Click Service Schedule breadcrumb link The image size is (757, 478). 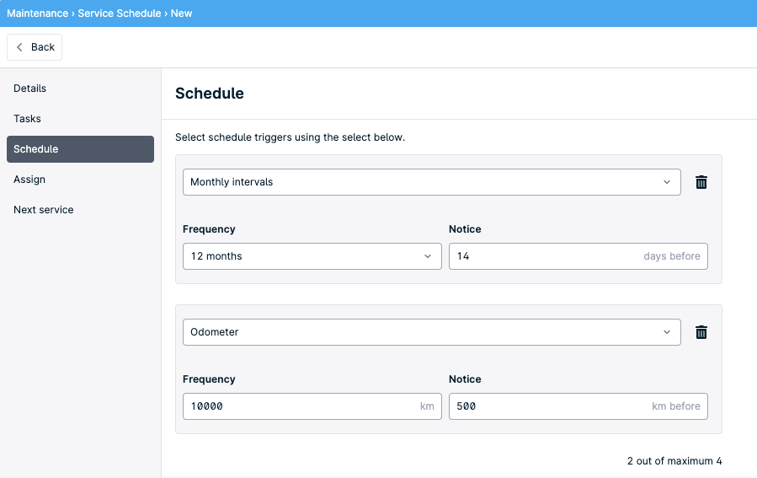click(120, 13)
